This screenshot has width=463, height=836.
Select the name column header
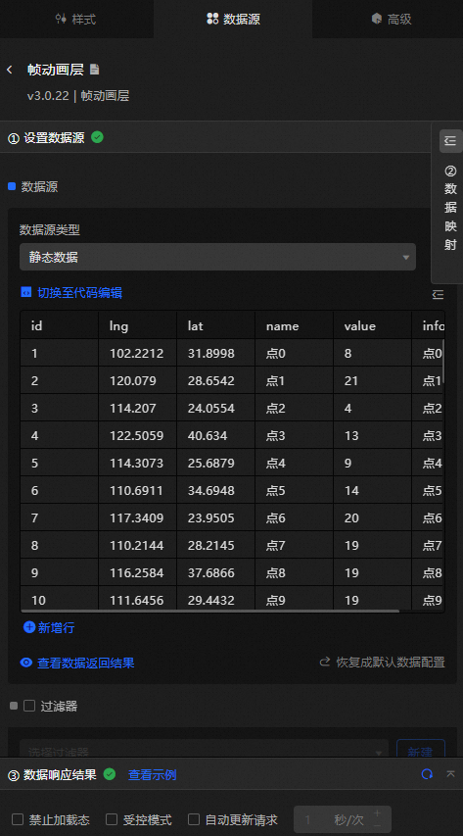pyautogui.click(x=294, y=325)
